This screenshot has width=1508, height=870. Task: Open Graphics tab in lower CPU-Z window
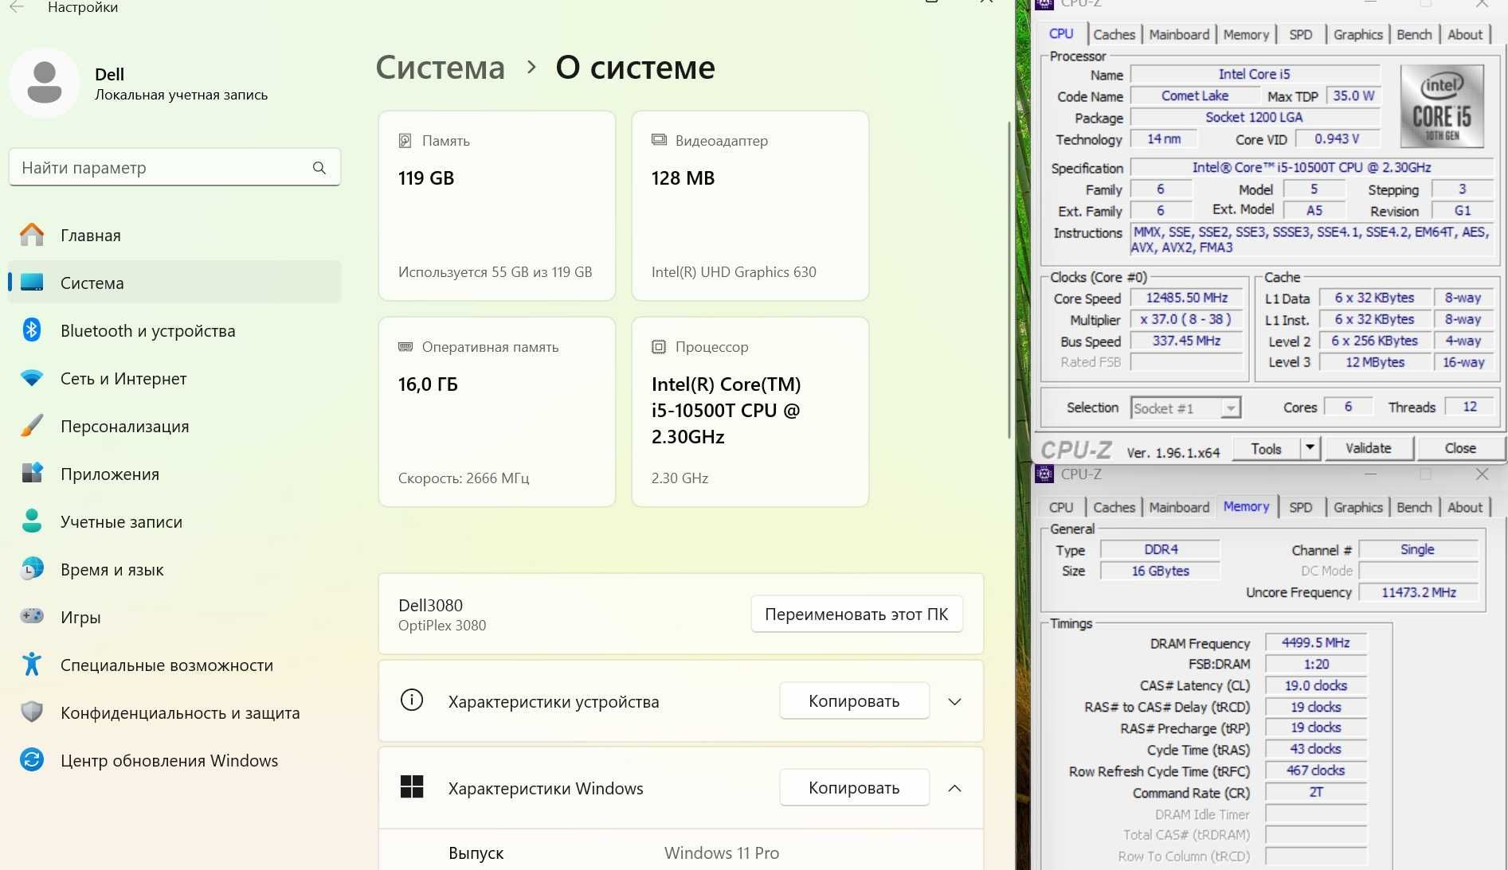(x=1357, y=507)
